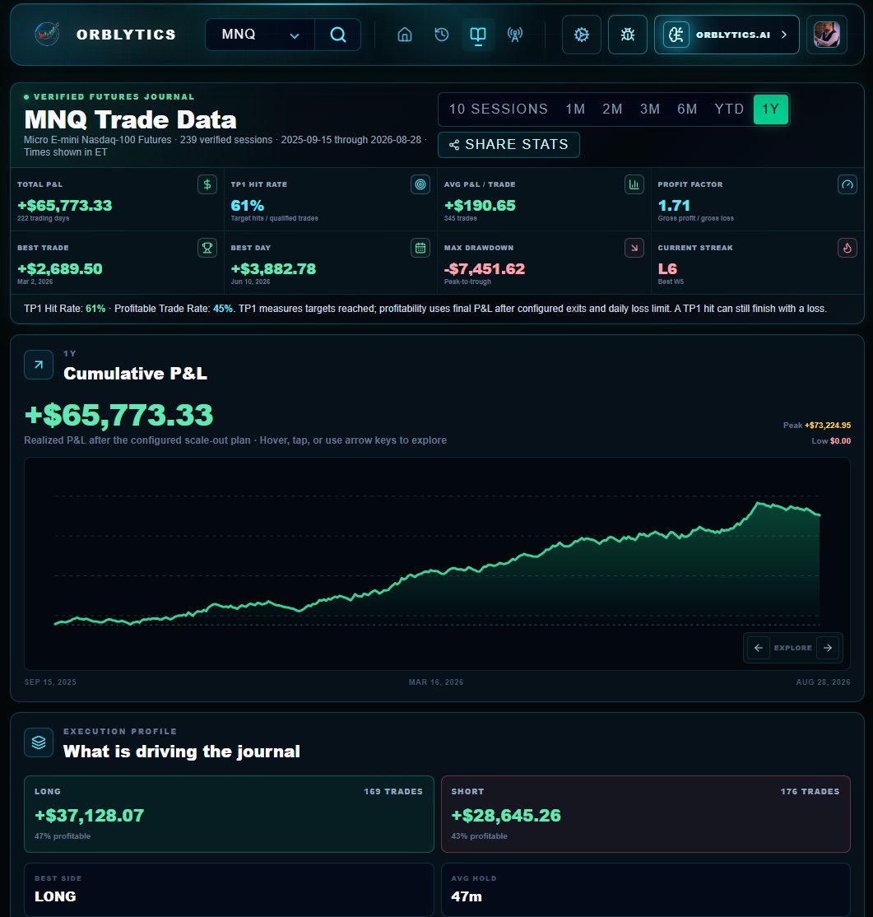Open the settings gear icon
The width and height of the screenshot is (873, 917).
click(x=581, y=35)
